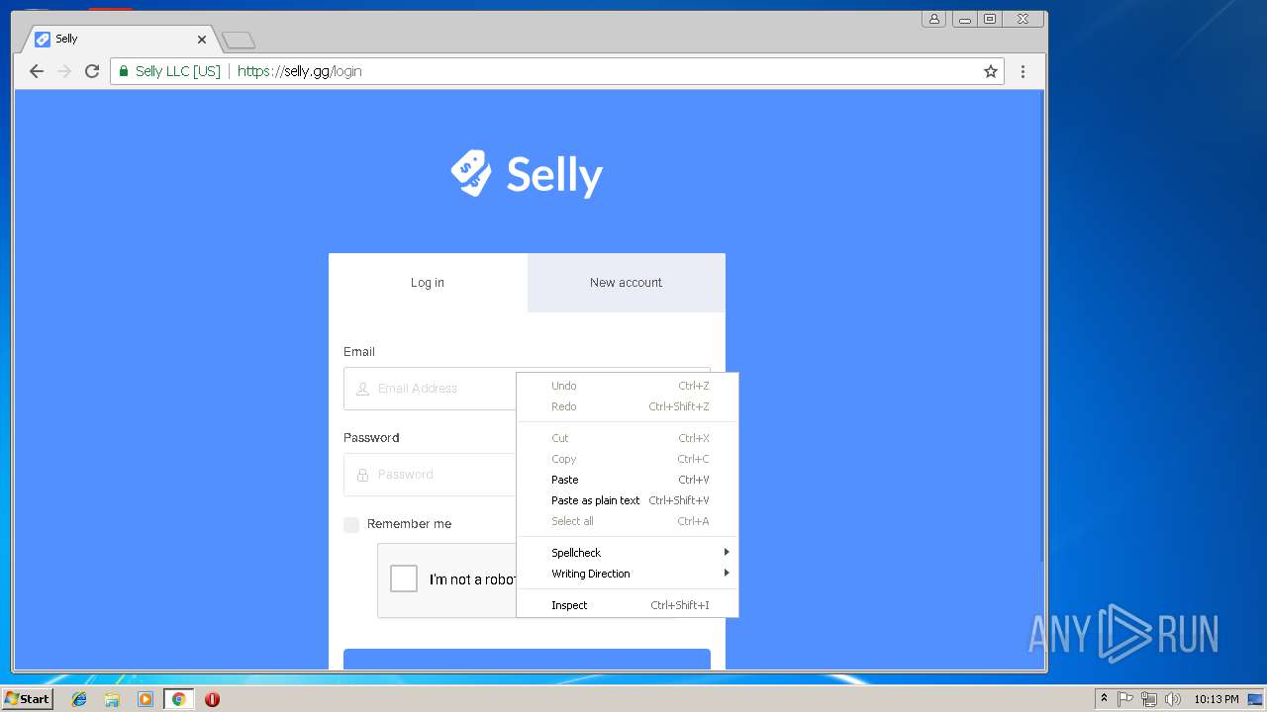This screenshot has height=712, width=1267.
Task: Click the Show desktop button
Action: pyautogui.click(x=1257, y=699)
